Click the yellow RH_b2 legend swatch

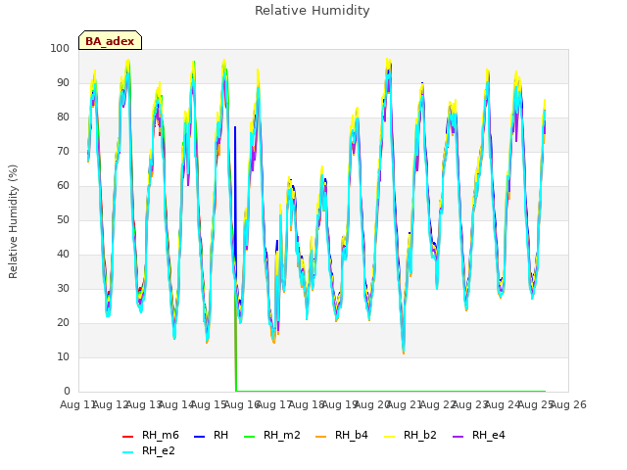coord(389,437)
